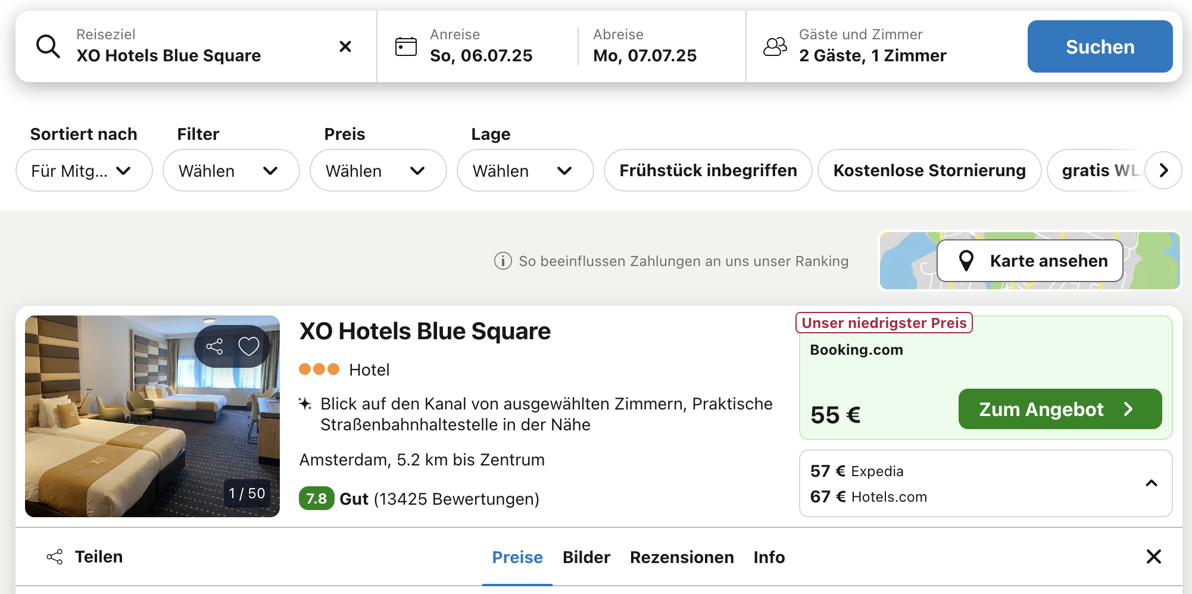Viewport: 1192px width, 594px height.
Task: Click Amsterdam, 5.2 km bis Zentrum
Action: (422, 459)
